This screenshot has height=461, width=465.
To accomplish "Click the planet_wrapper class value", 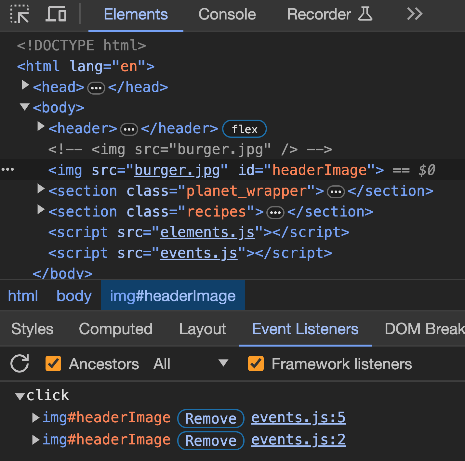I will 246,191.
